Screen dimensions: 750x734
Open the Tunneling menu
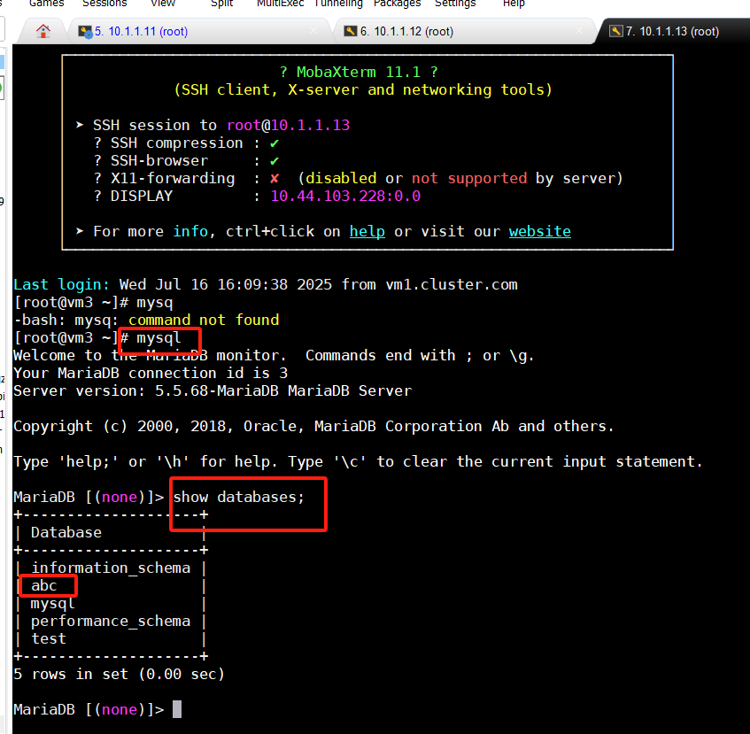click(338, 4)
